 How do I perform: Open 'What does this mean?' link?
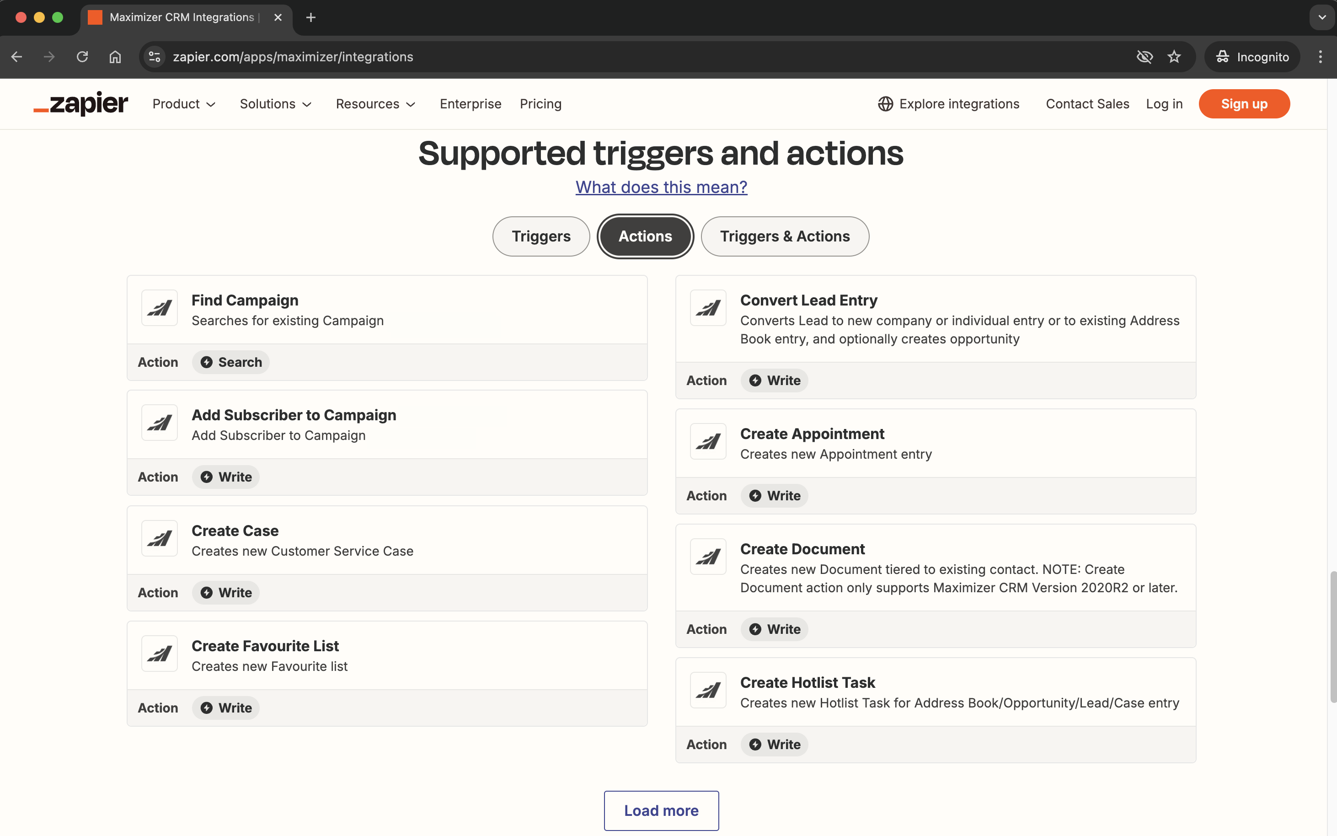pos(661,188)
